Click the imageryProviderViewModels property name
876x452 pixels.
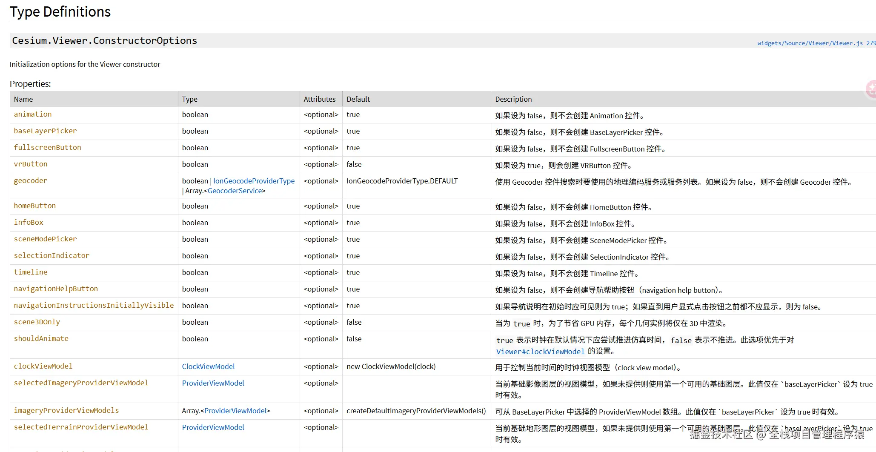click(x=66, y=410)
